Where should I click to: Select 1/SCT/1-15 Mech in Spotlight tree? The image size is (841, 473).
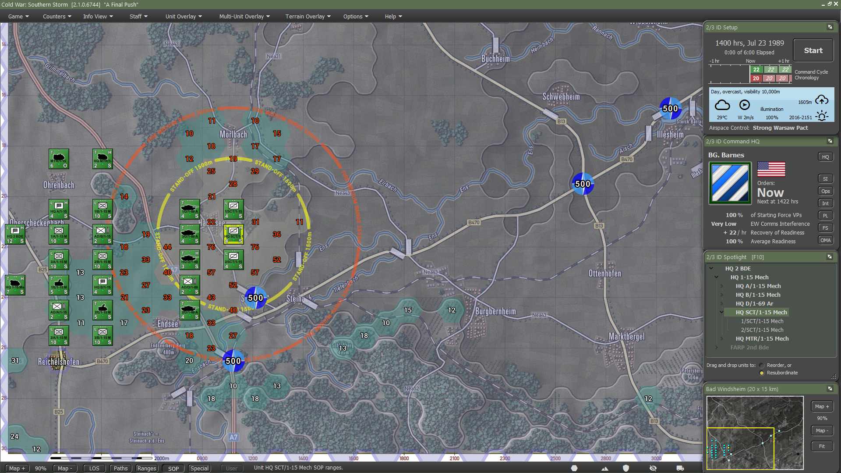point(762,321)
